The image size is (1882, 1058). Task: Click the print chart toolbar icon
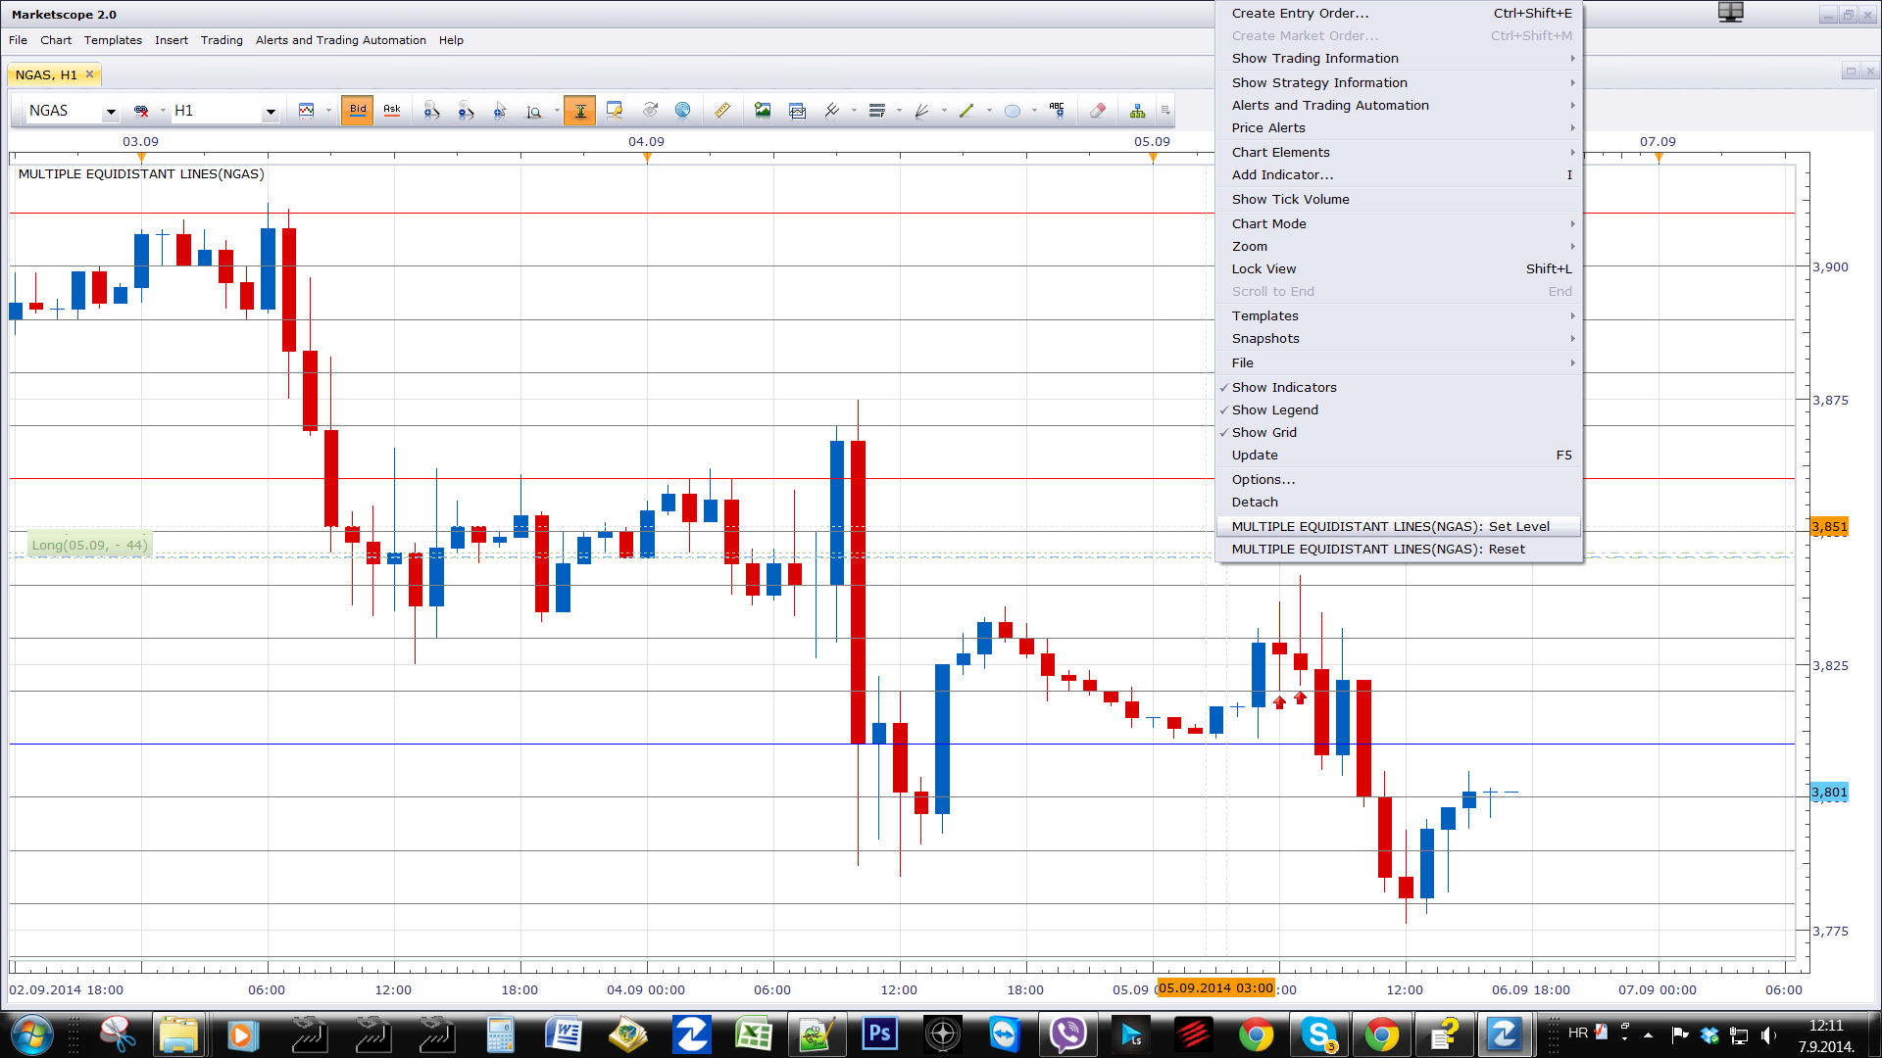(x=797, y=111)
